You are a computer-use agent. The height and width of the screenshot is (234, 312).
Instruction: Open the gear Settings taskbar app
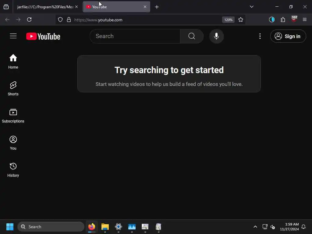[x=119, y=227]
